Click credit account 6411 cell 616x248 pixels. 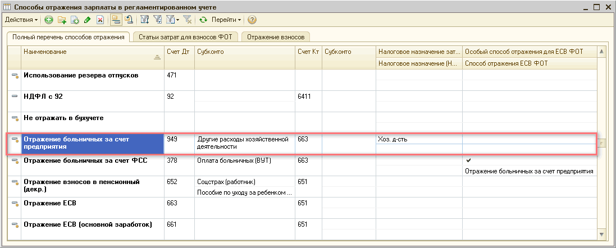click(x=308, y=101)
